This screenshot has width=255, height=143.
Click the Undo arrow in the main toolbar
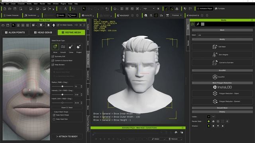[x=73, y=9]
